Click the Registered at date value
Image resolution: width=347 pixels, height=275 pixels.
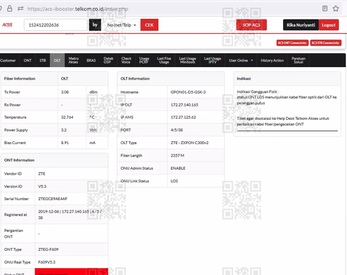[49, 211]
